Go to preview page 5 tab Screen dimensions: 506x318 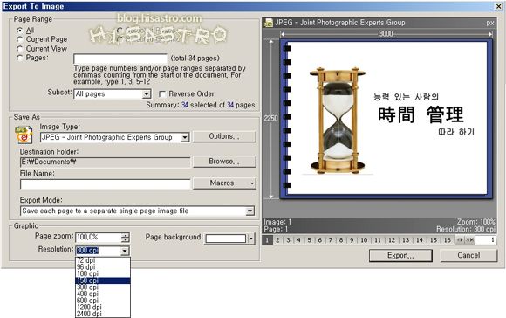(309, 240)
